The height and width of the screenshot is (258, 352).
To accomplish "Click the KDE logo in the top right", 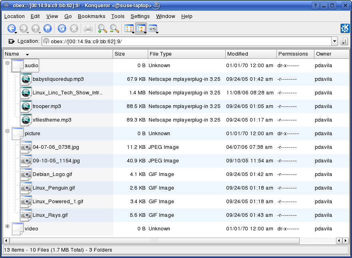I will tap(345, 28).
